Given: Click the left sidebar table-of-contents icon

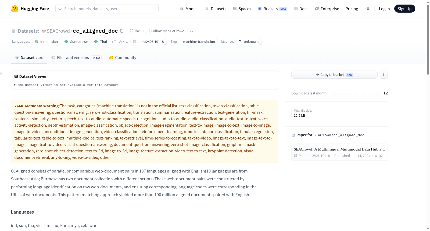Looking at the screenshot, I should [1, 74].
